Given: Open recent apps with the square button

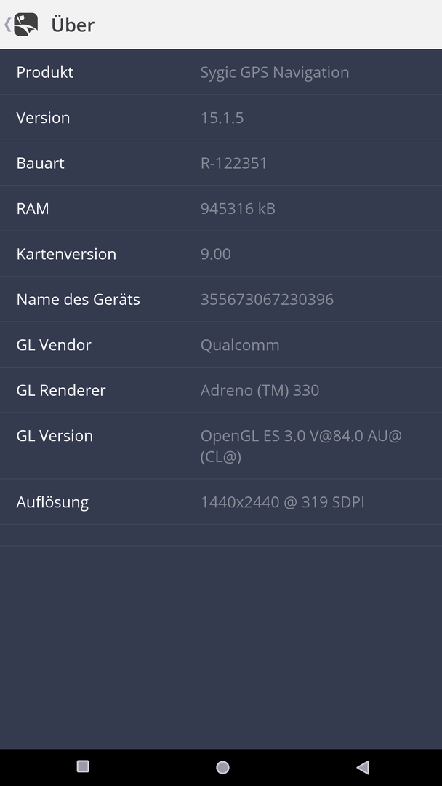Looking at the screenshot, I should (83, 766).
